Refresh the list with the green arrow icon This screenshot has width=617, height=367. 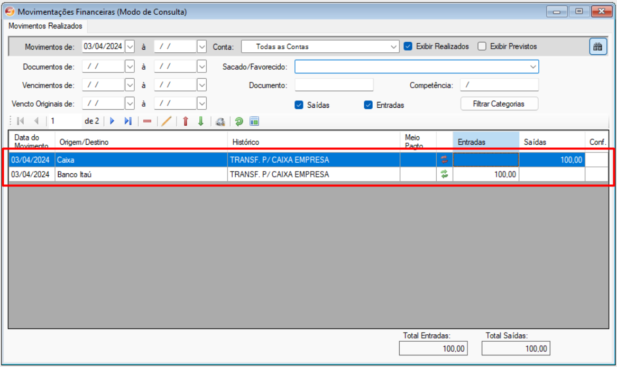[x=239, y=121]
